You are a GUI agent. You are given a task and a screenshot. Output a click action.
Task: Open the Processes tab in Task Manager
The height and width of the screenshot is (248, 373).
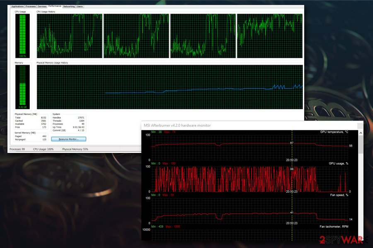pyautogui.click(x=30, y=7)
